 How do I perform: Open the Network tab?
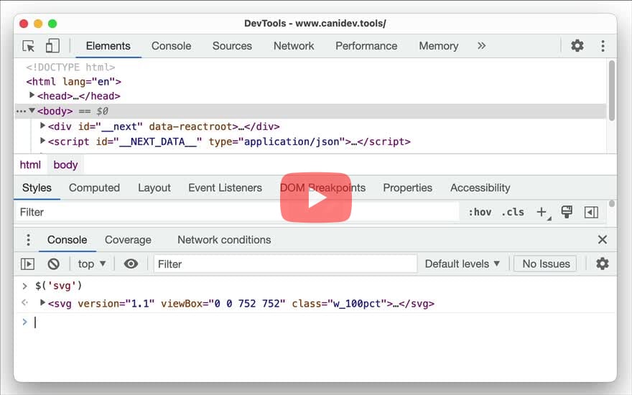294,46
